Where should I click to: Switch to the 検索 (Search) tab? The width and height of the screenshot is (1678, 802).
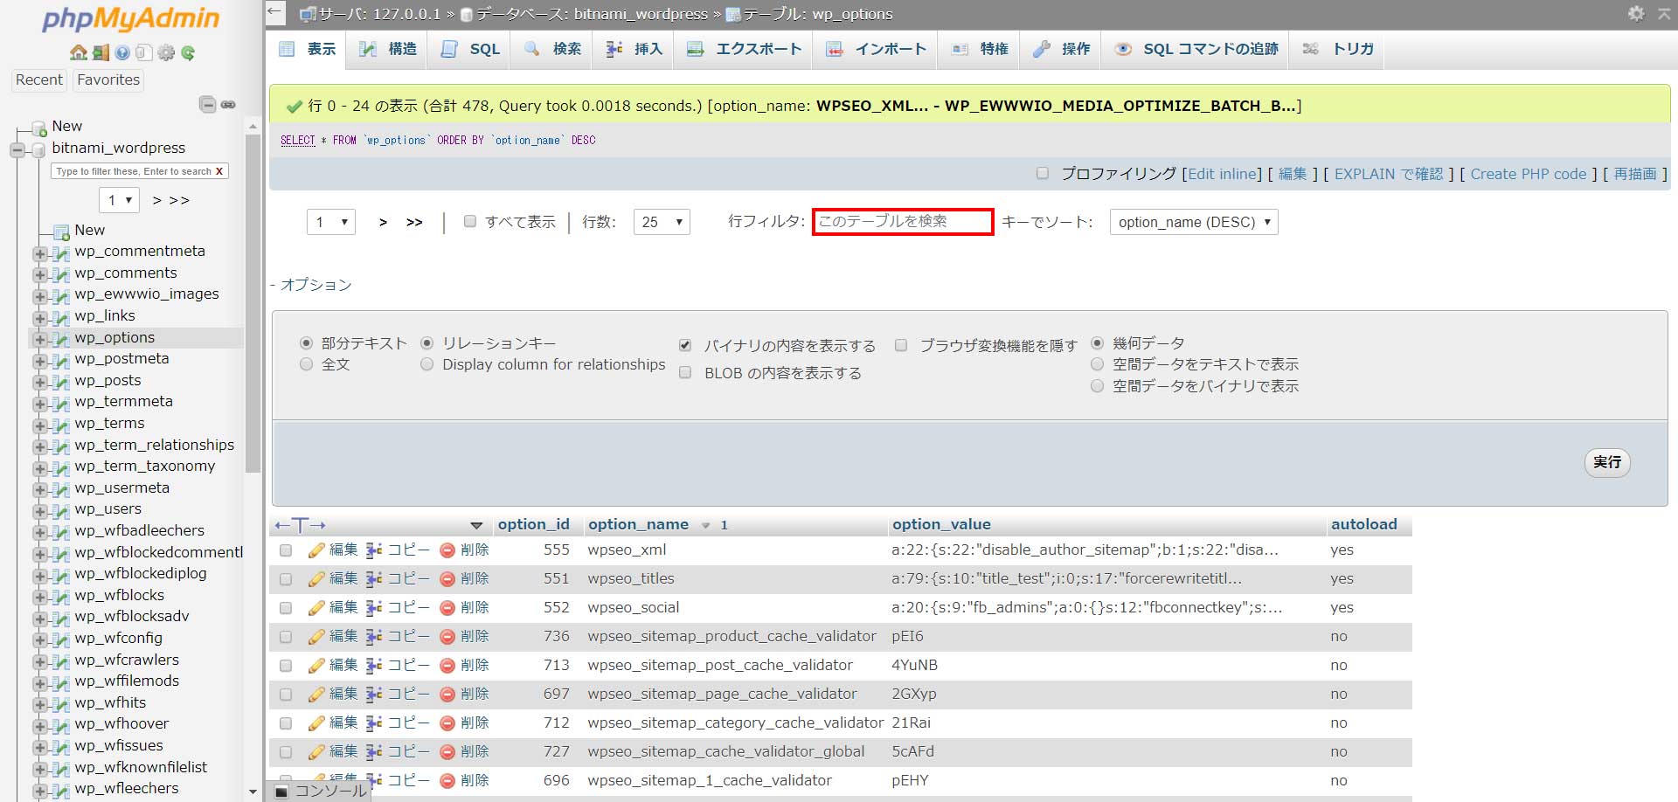pyautogui.click(x=552, y=49)
